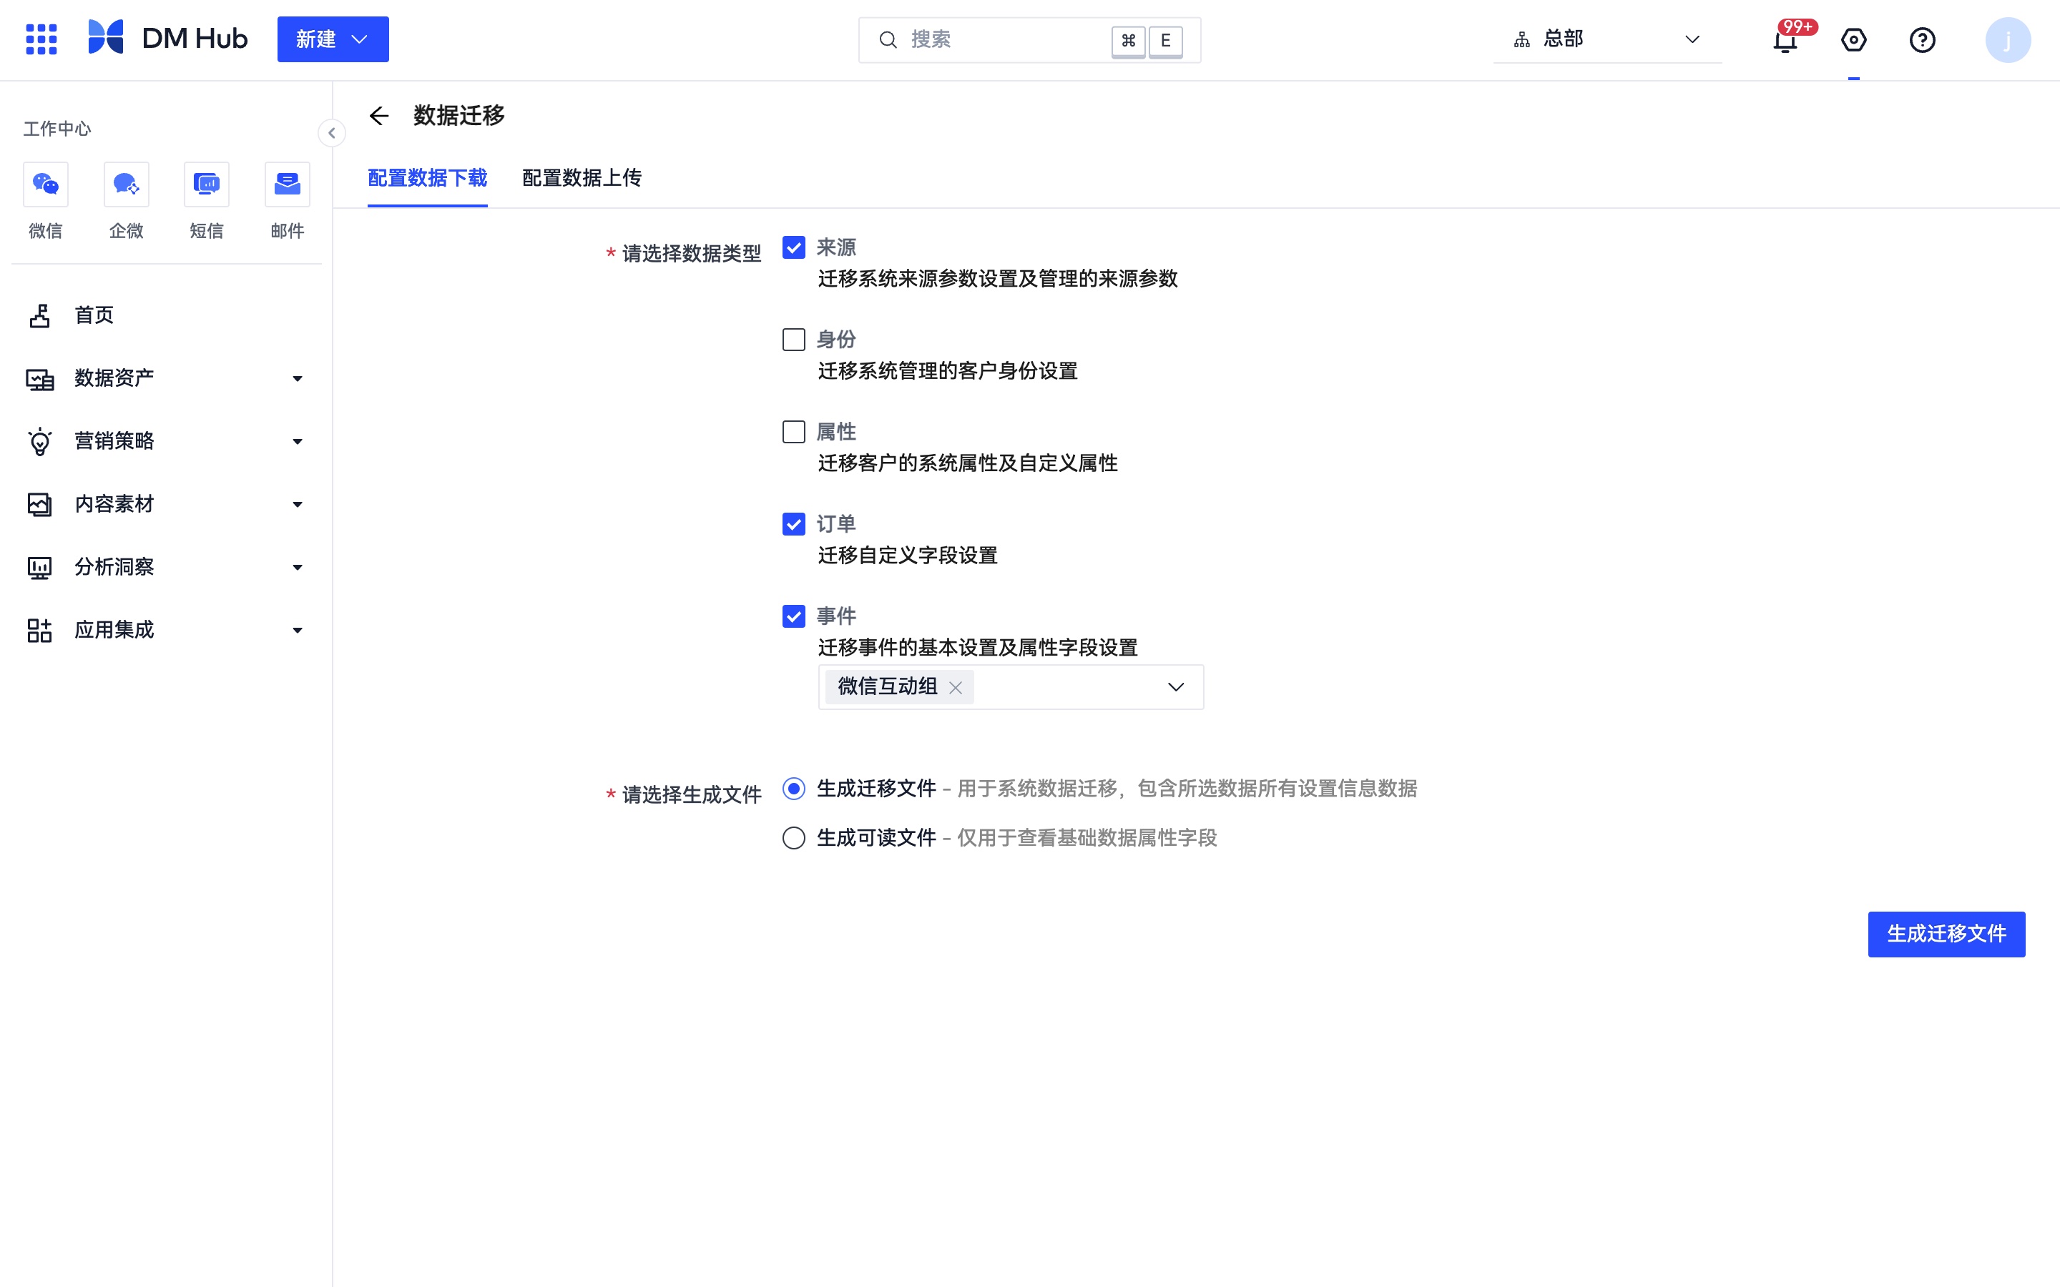Open the user avatar menu
Viewport: 2060px width, 1287px height.
pyautogui.click(x=2007, y=40)
